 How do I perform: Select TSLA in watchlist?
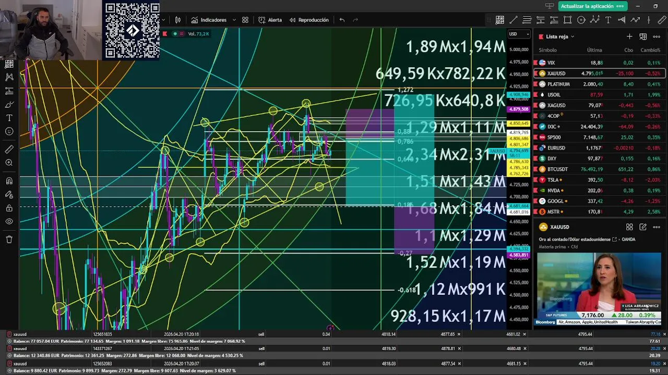pos(599,180)
